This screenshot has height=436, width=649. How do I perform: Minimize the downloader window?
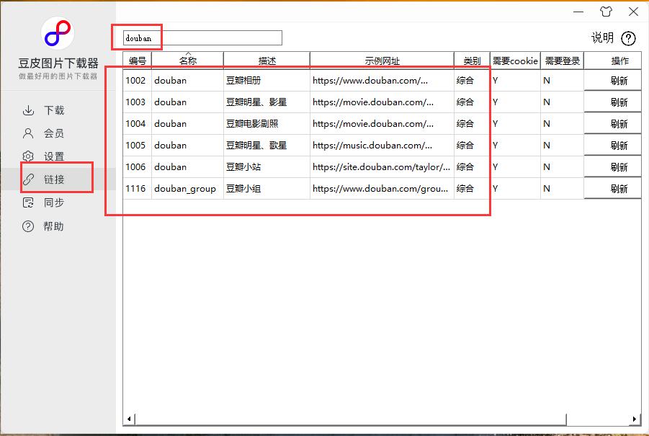pos(578,12)
